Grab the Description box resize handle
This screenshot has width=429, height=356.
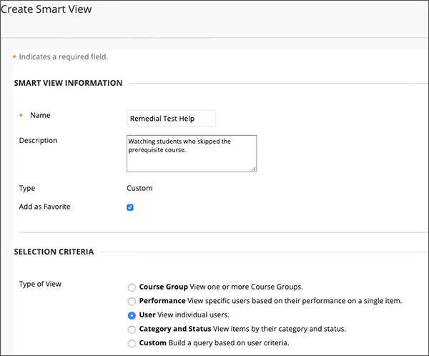pyautogui.click(x=253, y=169)
